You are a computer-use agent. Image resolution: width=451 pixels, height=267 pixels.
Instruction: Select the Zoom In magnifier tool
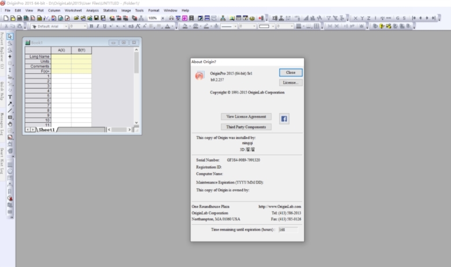coord(10,43)
